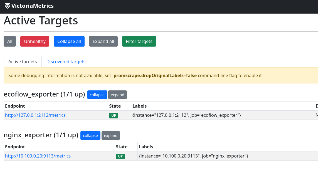
Task: Click the VictoriaMetrics shield logo icon
Action: point(8,6)
